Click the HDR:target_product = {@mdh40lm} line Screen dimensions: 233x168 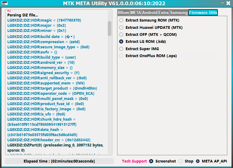[x=52, y=88]
